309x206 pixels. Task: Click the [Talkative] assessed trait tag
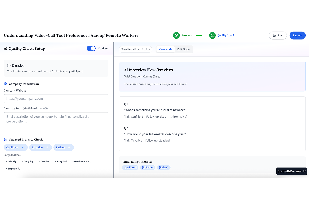[148, 168]
